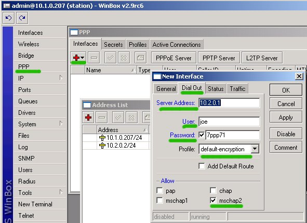Sort by Address column header in Address List
The image size is (307, 223).
click(x=123, y=130)
